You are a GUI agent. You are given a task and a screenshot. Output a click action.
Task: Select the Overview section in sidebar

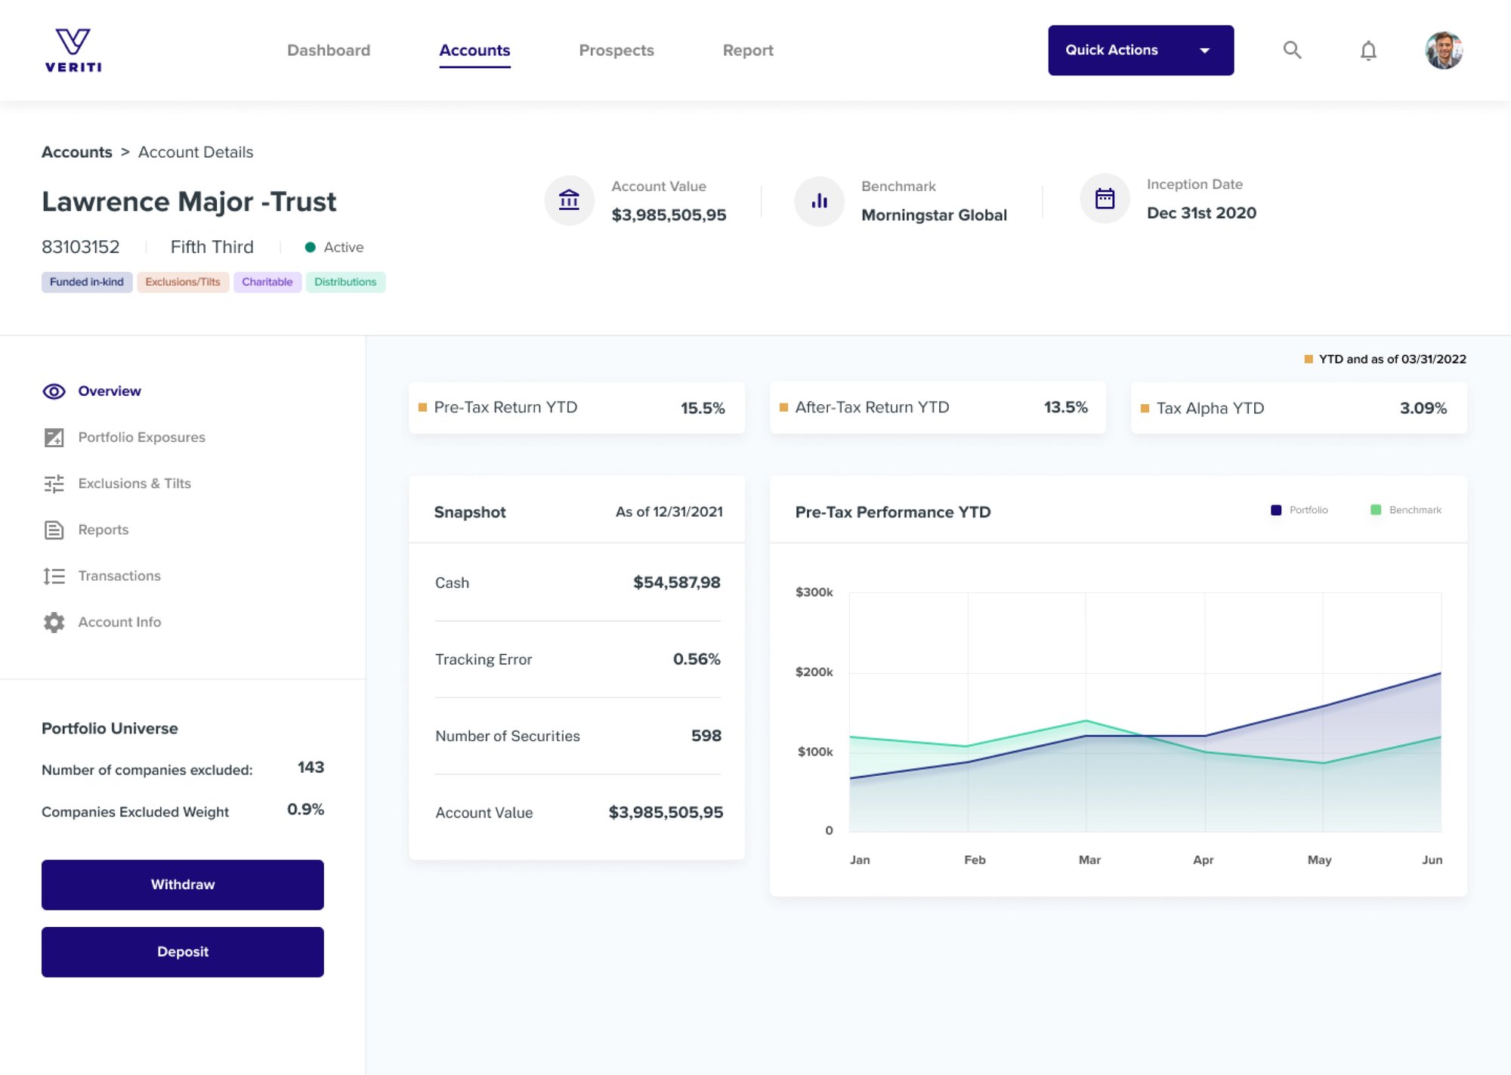(x=109, y=391)
